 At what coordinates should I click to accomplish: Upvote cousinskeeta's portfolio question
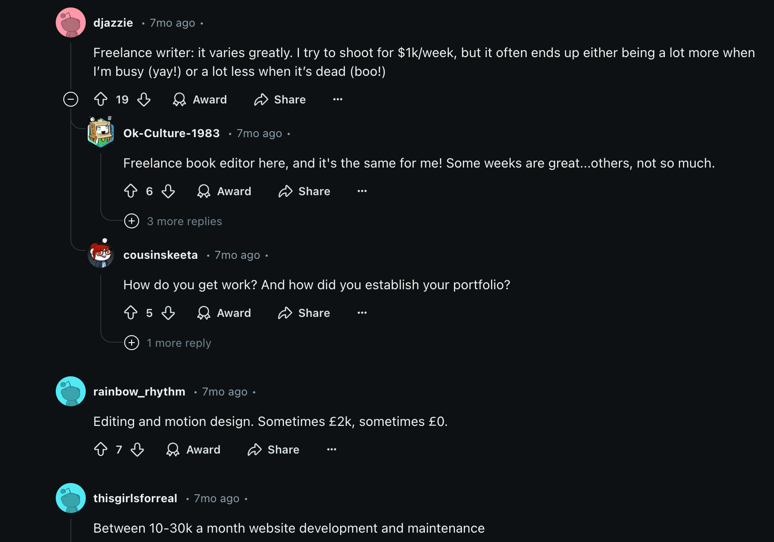pos(131,313)
